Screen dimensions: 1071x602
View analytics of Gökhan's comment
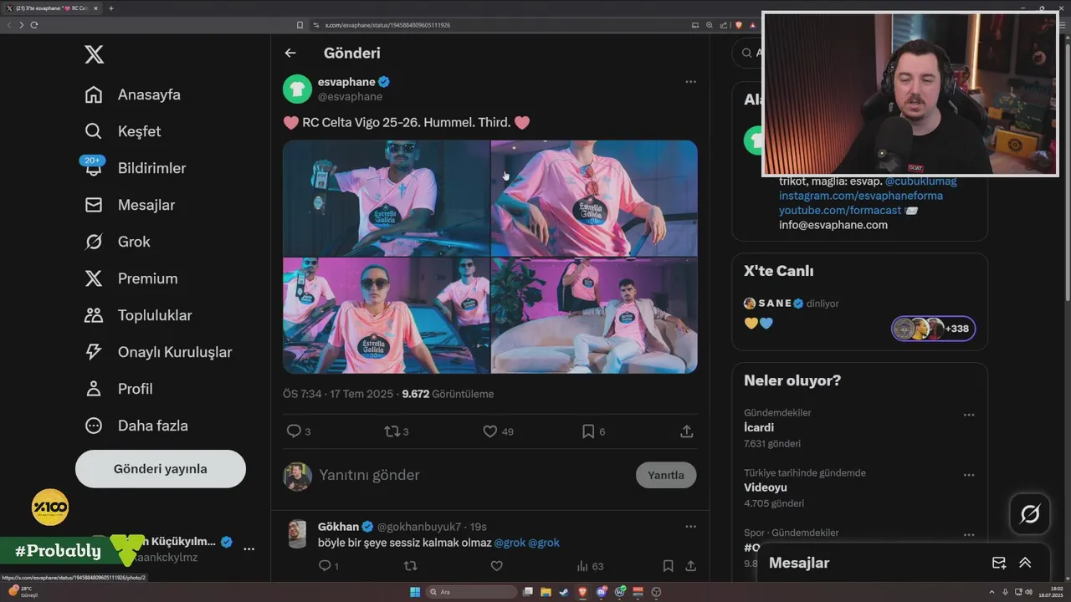(590, 566)
